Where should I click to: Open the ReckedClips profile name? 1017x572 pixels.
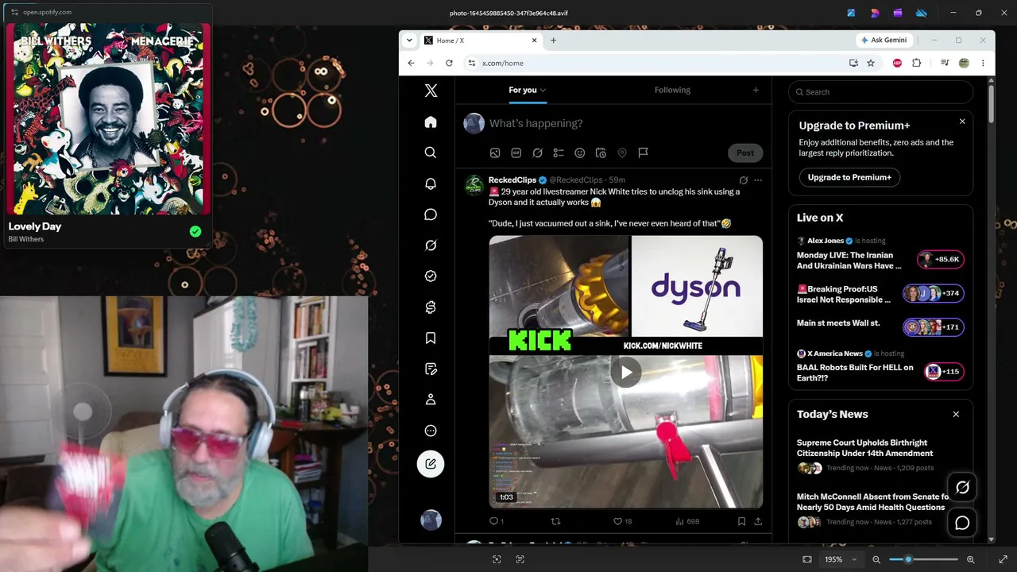click(512, 180)
